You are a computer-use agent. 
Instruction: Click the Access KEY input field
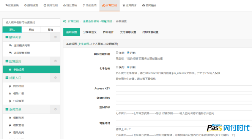[184, 88]
